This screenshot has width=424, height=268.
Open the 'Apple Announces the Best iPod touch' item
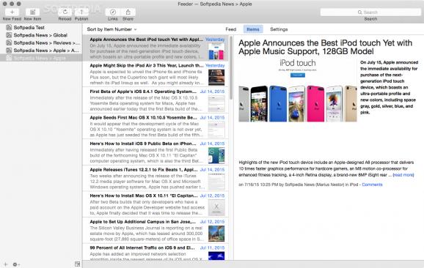pyautogui.click(x=156, y=48)
